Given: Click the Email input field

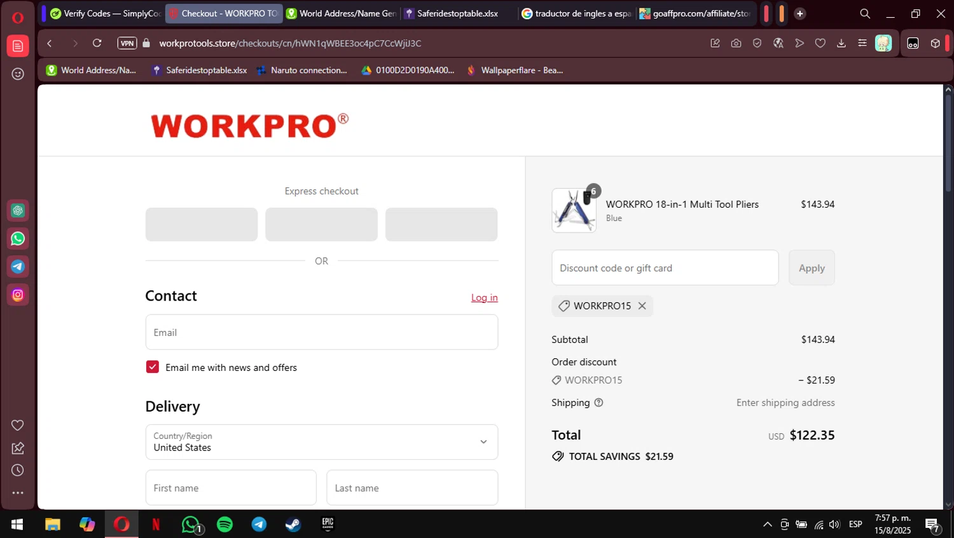Looking at the screenshot, I should 322,332.
